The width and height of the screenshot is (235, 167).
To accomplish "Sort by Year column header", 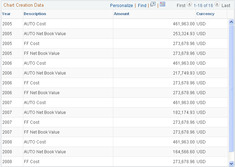I will [6, 14].
